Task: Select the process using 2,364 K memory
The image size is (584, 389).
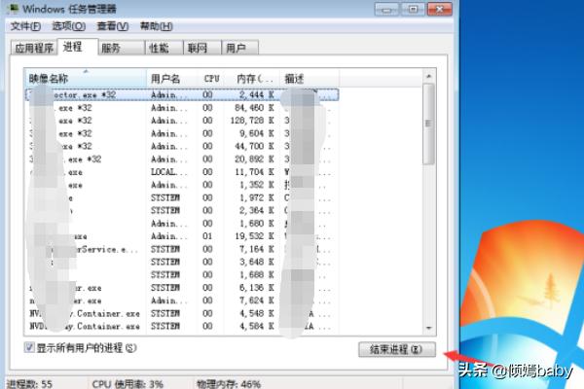Action: (x=182, y=211)
